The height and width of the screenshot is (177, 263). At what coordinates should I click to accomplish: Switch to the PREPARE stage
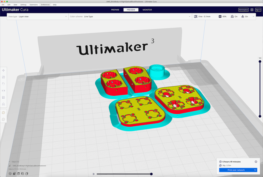coord(115,10)
